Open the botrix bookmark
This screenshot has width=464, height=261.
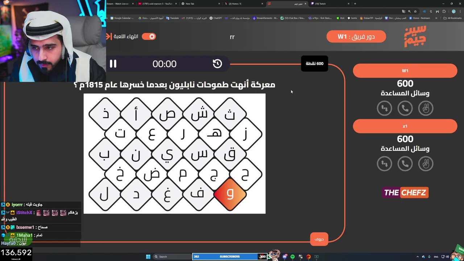click(x=352, y=18)
